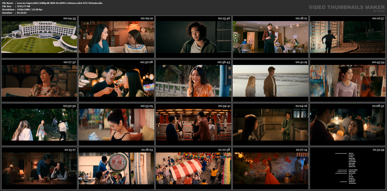
Task: Select the 00:55:05 woman with hair bun thumbnail
Action: pyautogui.click(x=116, y=125)
